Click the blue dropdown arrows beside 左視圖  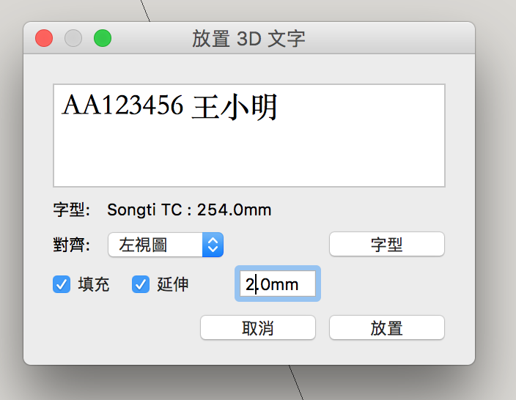click(x=213, y=245)
